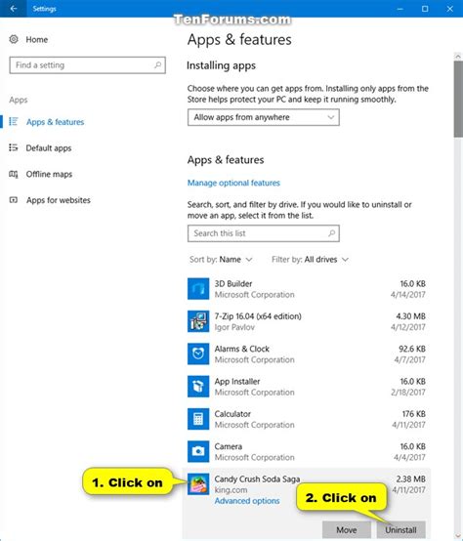
Task: Select the 3D Builder list entry name
Action: (233, 283)
